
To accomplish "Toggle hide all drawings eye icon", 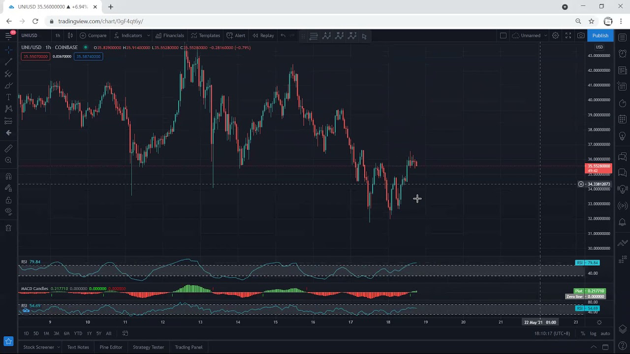I will 8,211.
